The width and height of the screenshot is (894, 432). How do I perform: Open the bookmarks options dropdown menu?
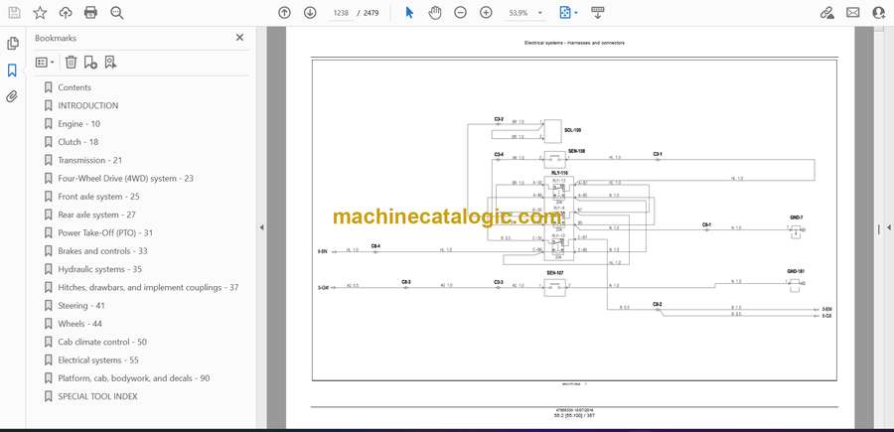point(45,63)
